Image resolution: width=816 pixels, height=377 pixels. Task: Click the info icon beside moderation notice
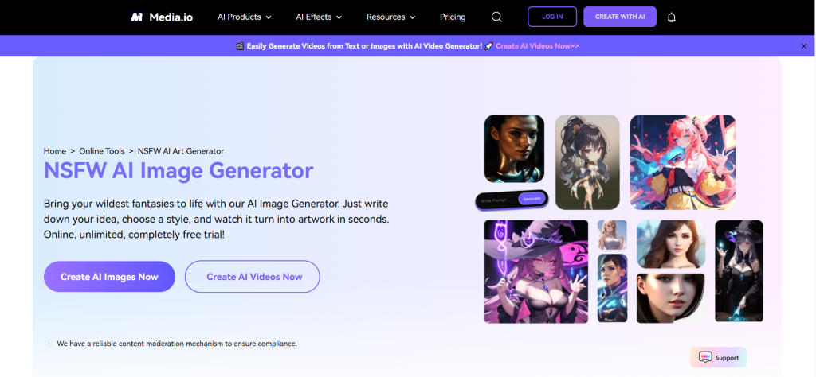[49, 344]
